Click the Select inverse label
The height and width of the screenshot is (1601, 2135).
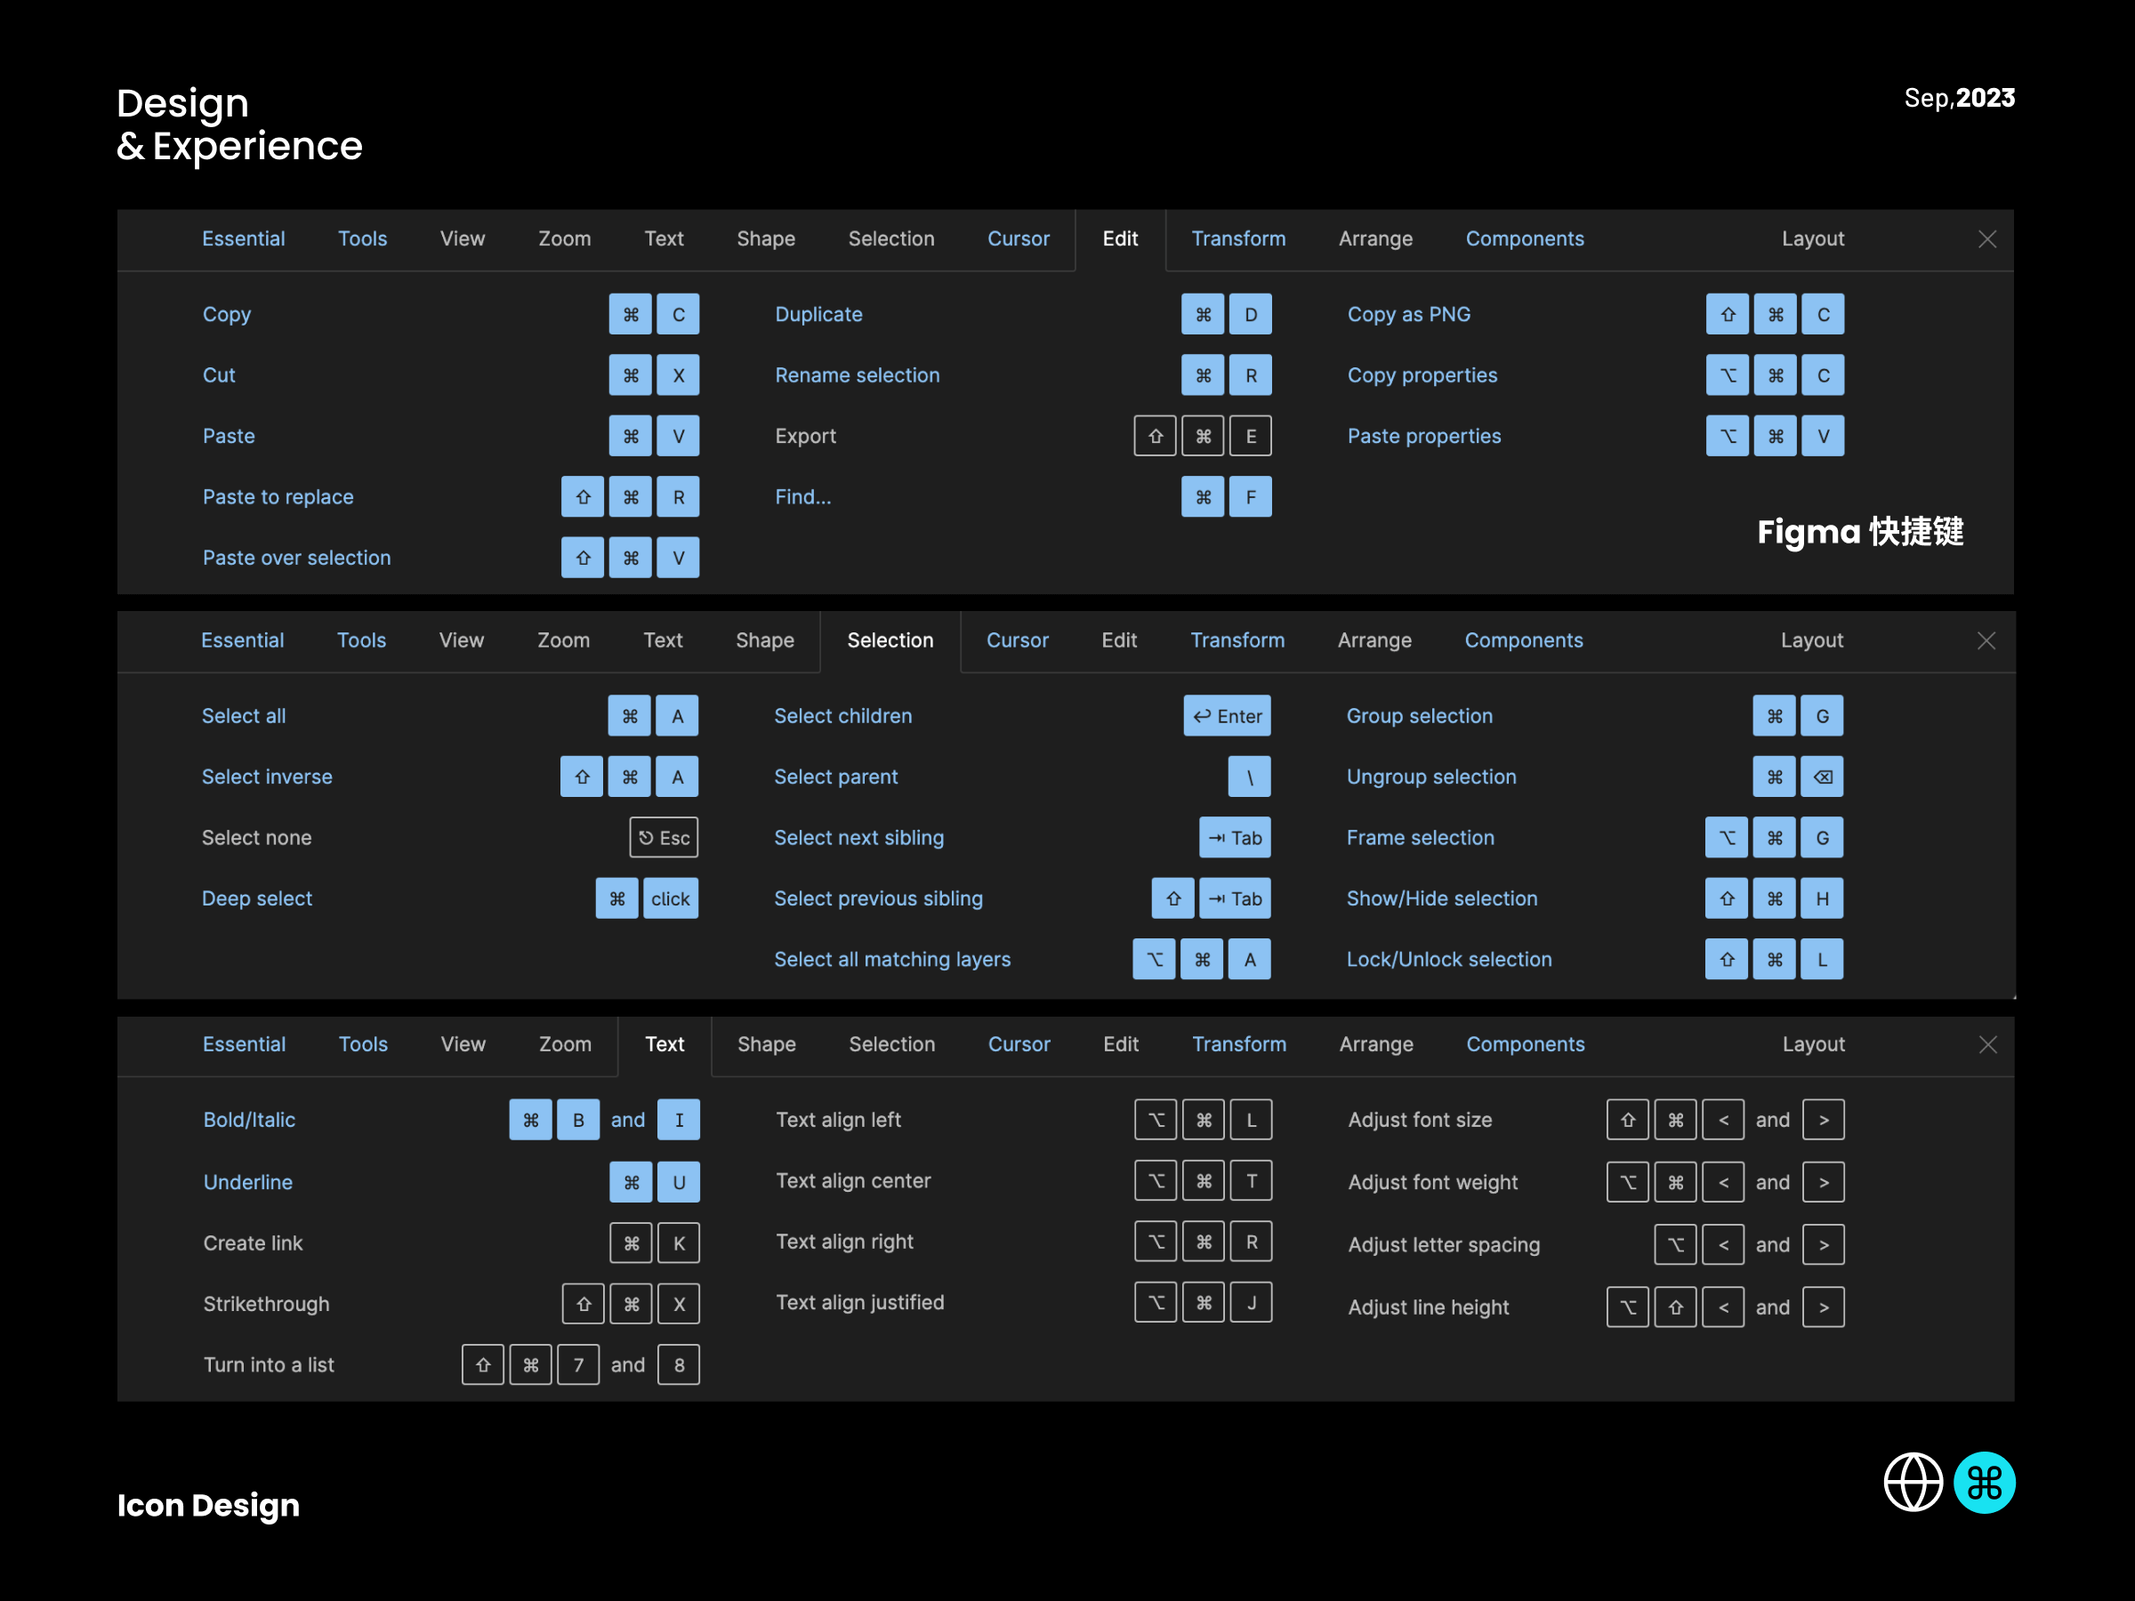(x=266, y=776)
